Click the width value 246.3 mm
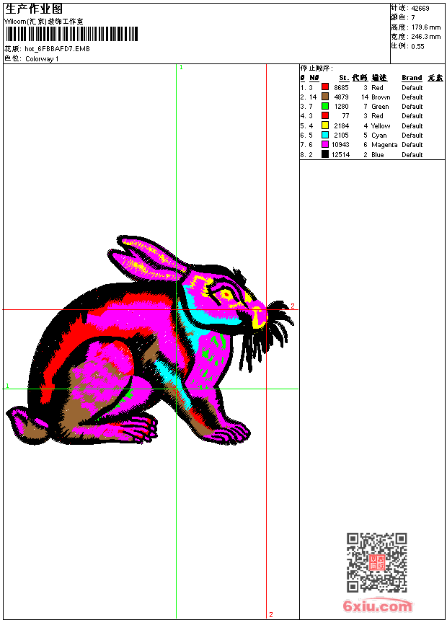 (x=426, y=37)
